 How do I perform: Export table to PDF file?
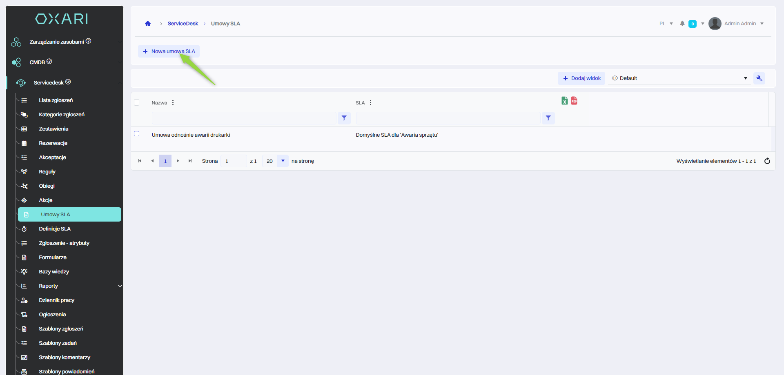[574, 101]
